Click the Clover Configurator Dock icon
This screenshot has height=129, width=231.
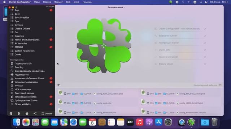191,122
